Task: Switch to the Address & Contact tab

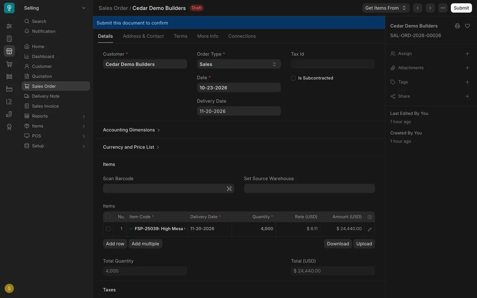Action: click(x=143, y=36)
